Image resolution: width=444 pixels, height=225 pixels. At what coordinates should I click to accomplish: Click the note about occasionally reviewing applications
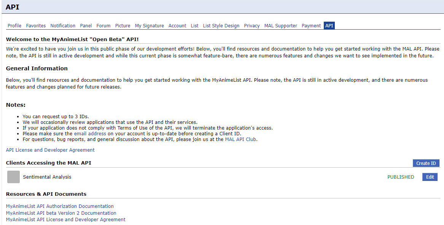pos(110,122)
